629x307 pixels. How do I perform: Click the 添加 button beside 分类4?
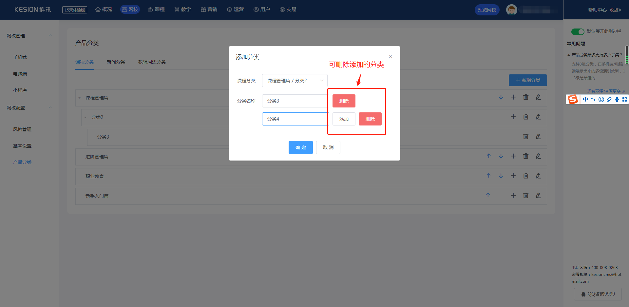pos(344,119)
